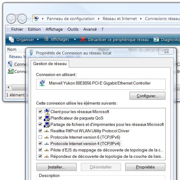This screenshot has height=180, width=180.
Task: Click the red X disable icon
Action: 83,39
